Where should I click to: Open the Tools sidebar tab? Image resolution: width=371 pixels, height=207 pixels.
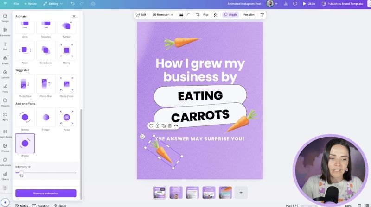[5, 88]
